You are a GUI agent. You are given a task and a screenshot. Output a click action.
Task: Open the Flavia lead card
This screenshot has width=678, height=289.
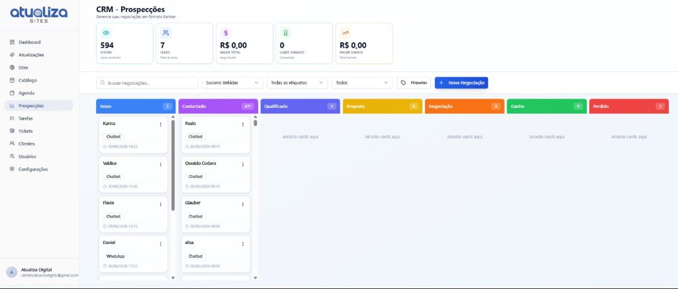tap(132, 214)
